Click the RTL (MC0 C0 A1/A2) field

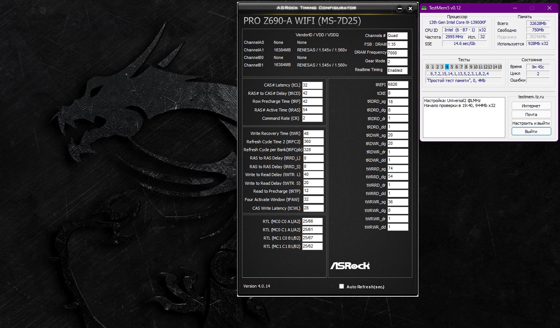(312, 221)
